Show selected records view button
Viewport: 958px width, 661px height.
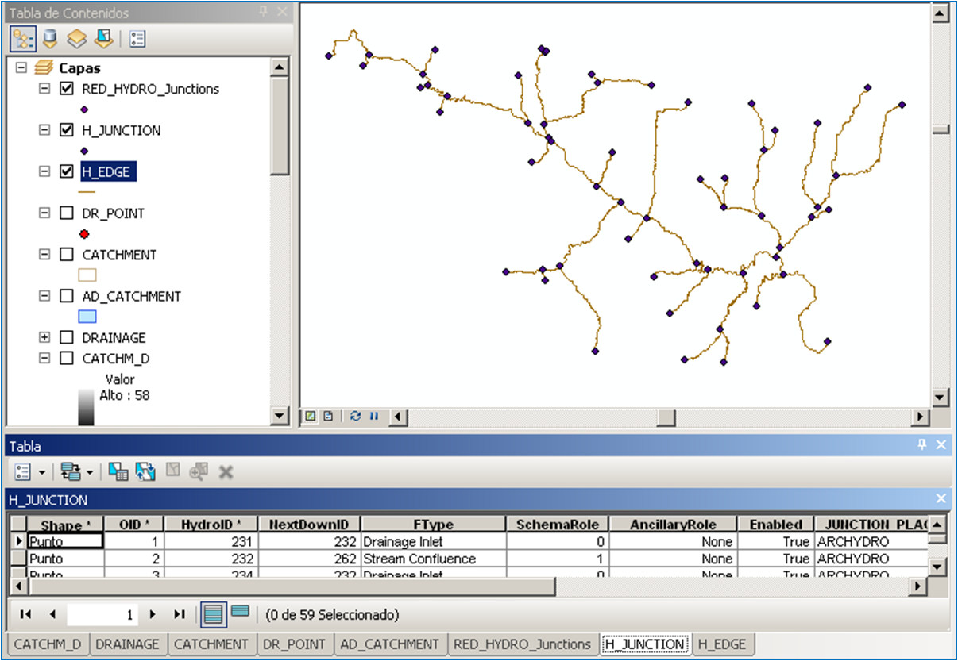coord(239,613)
